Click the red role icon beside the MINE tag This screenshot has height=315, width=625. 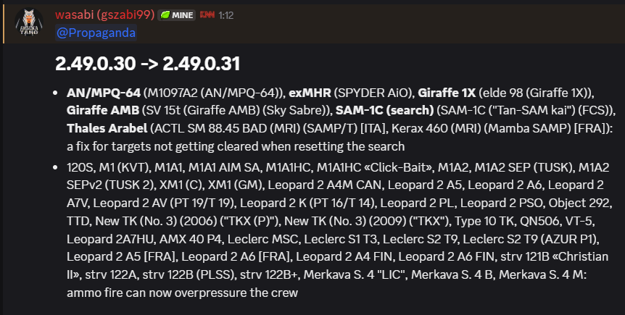pos(207,15)
